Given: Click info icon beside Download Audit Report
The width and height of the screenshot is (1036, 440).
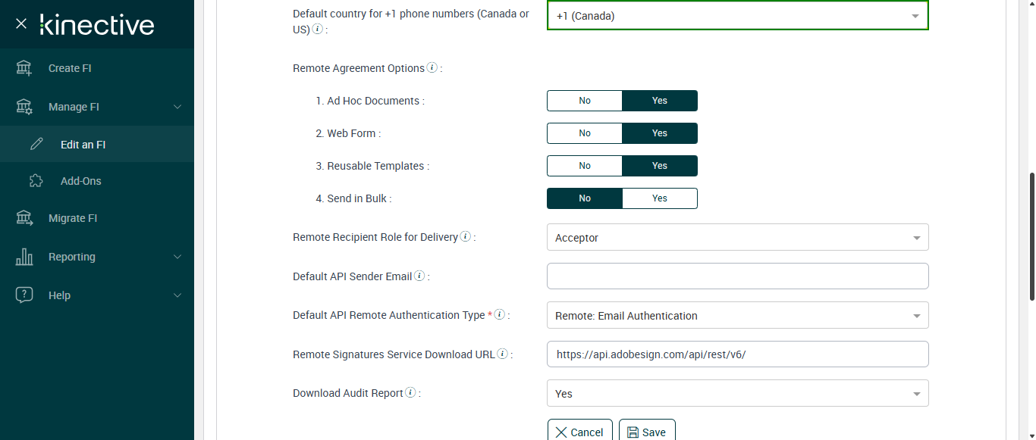Looking at the screenshot, I should pyautogui.click(x=410, y=392).
